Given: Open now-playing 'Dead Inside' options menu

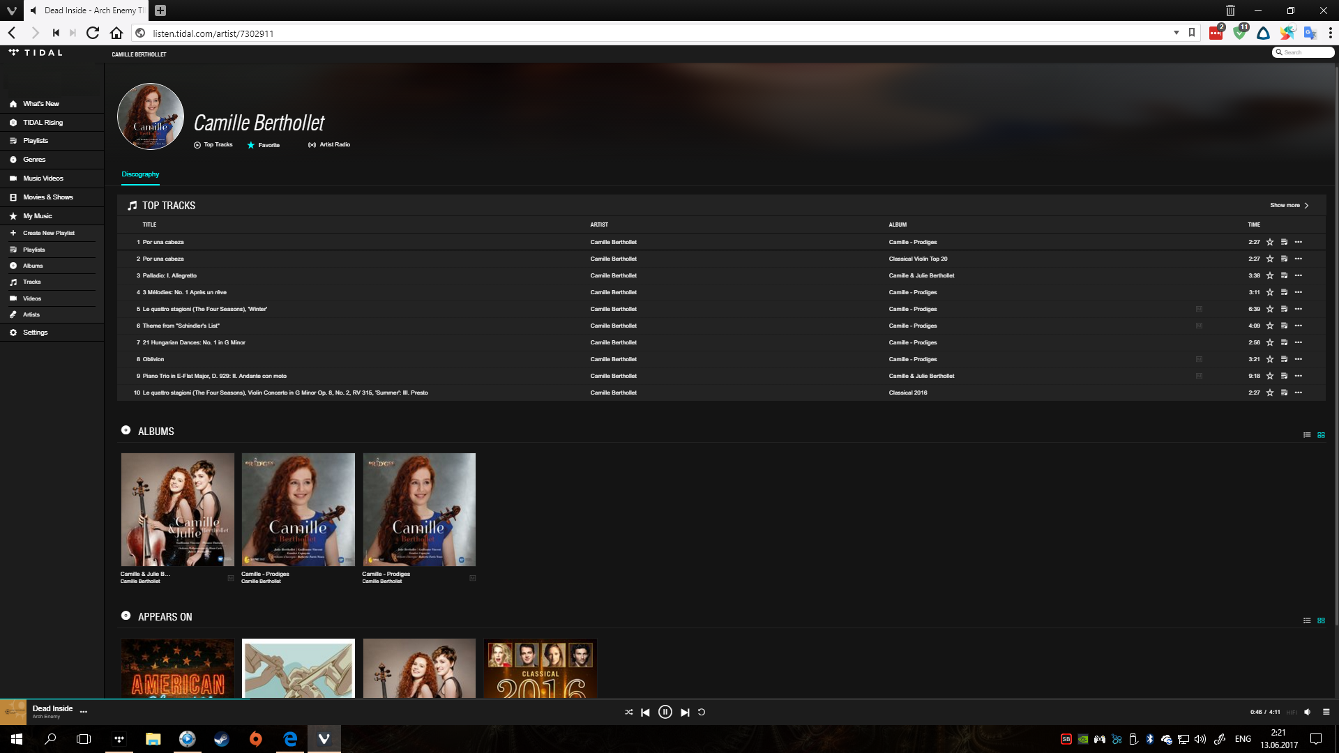Looking at the screenshot, I should pos(84,712).
